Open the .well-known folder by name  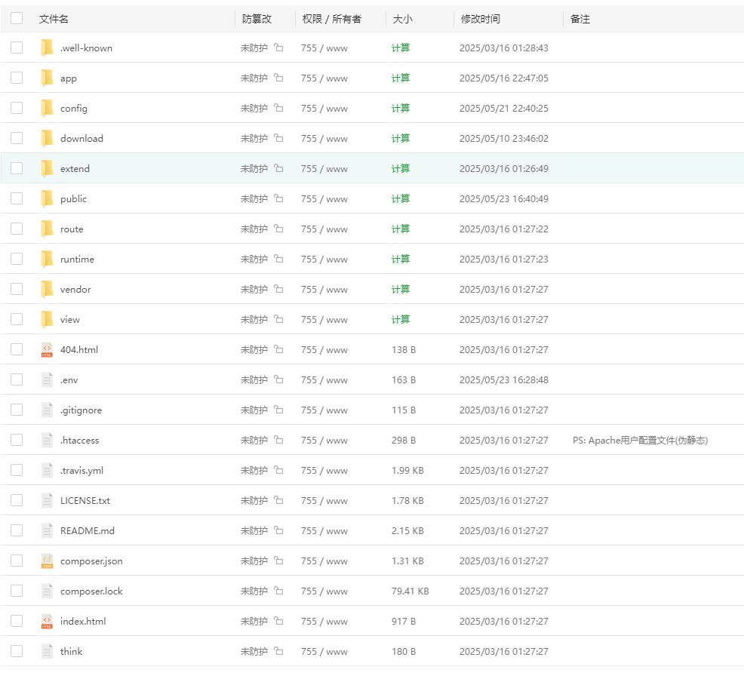pos(86,48)
